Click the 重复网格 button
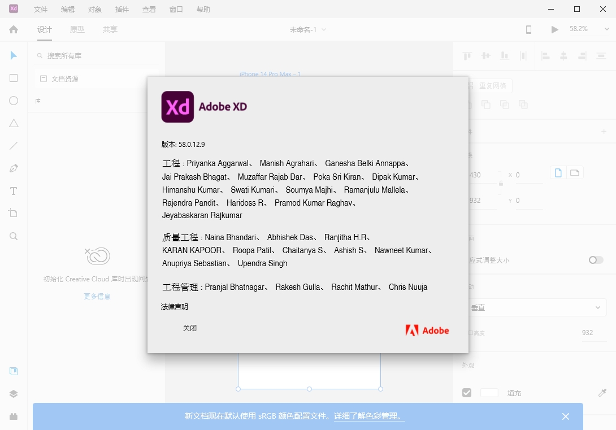The height and width of the screenshot is (430, 616). click(489, 86)
